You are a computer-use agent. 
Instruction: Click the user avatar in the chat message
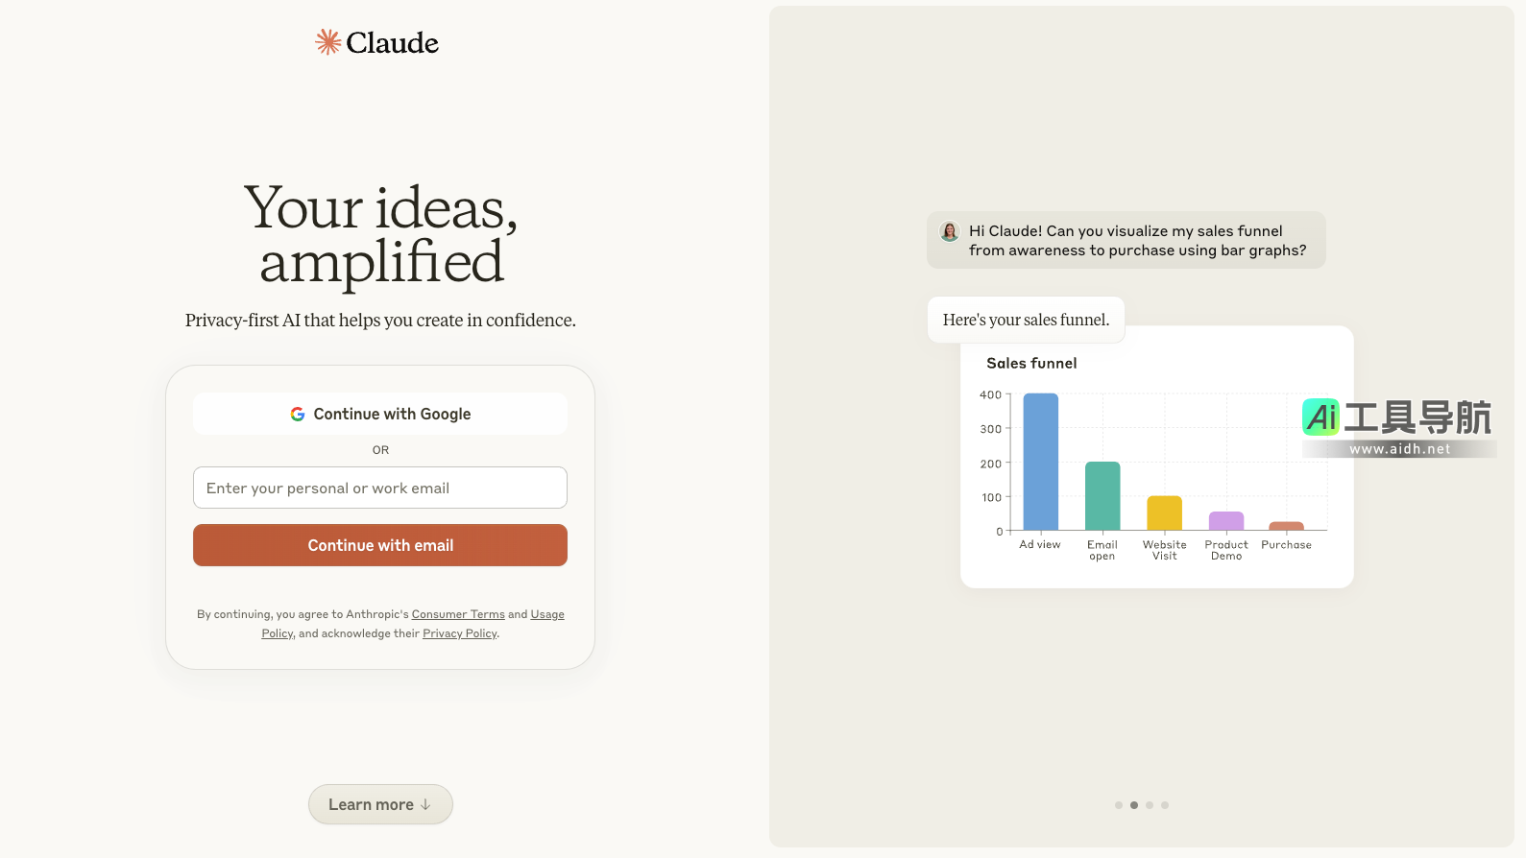pos(950,231)
